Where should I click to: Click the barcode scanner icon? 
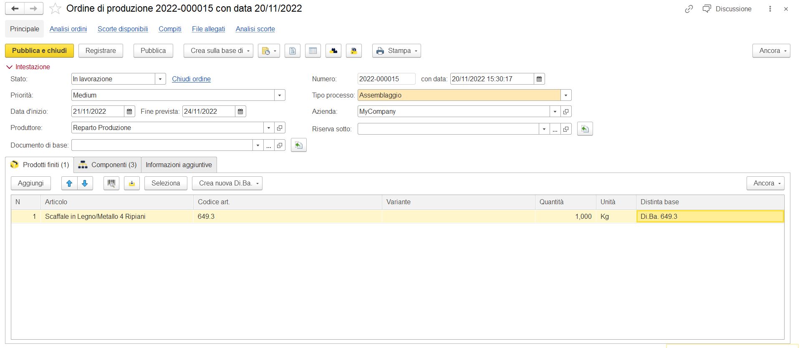(111, 183)
